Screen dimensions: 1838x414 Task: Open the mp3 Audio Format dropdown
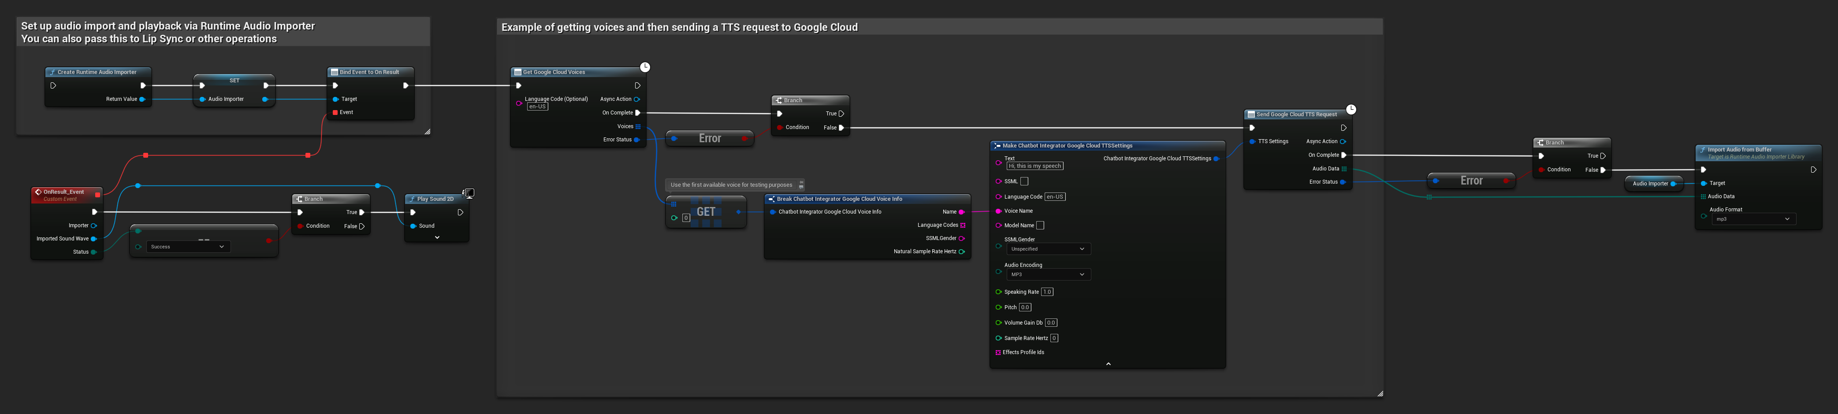(x=1754, y=219)
